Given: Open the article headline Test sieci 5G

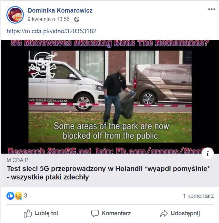Looking at the screenshot, I should [108, 173].
